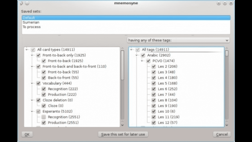
Task: Uncheck the Recognition (222) checkbox
Action: pos(44,89)
